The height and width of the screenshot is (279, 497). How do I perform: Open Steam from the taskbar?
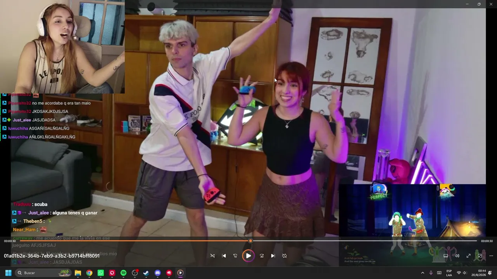point(146,273)
